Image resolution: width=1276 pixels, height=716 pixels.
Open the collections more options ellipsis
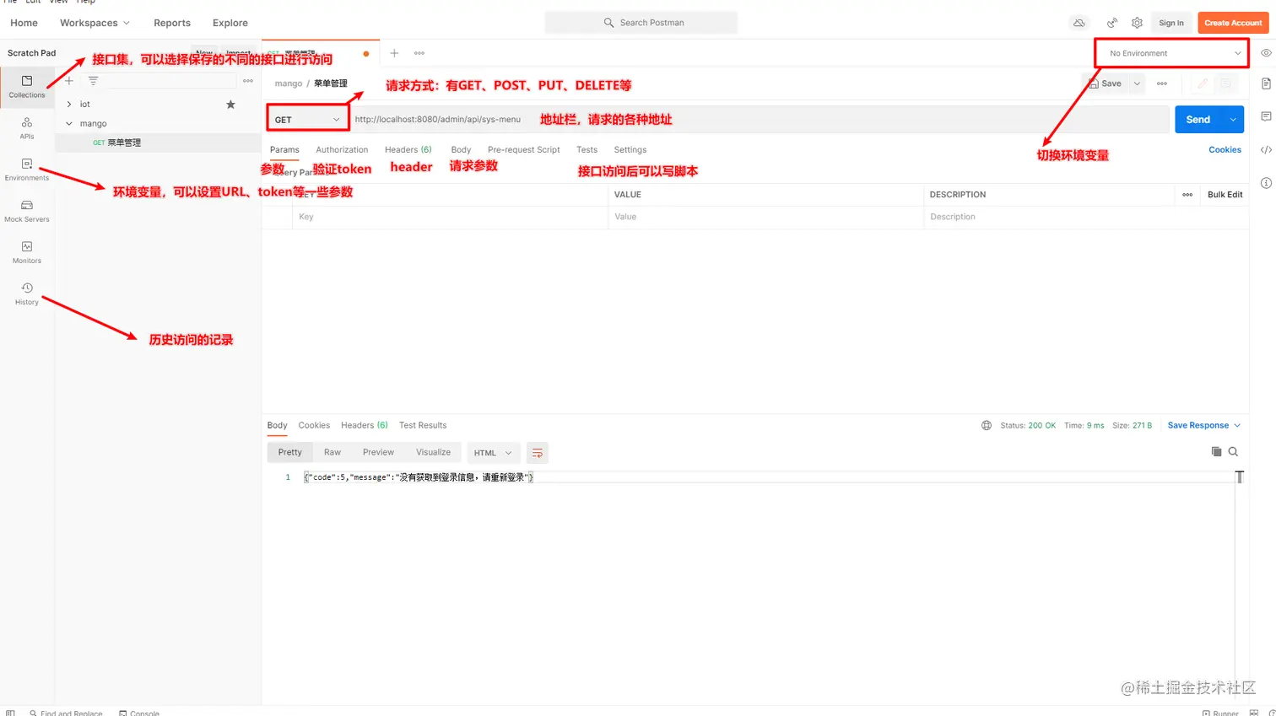tap(248, 81)
